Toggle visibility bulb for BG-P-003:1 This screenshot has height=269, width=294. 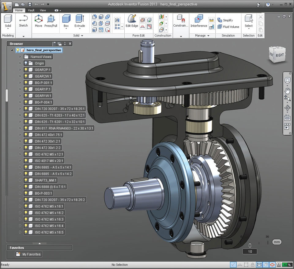coord(26,193)
